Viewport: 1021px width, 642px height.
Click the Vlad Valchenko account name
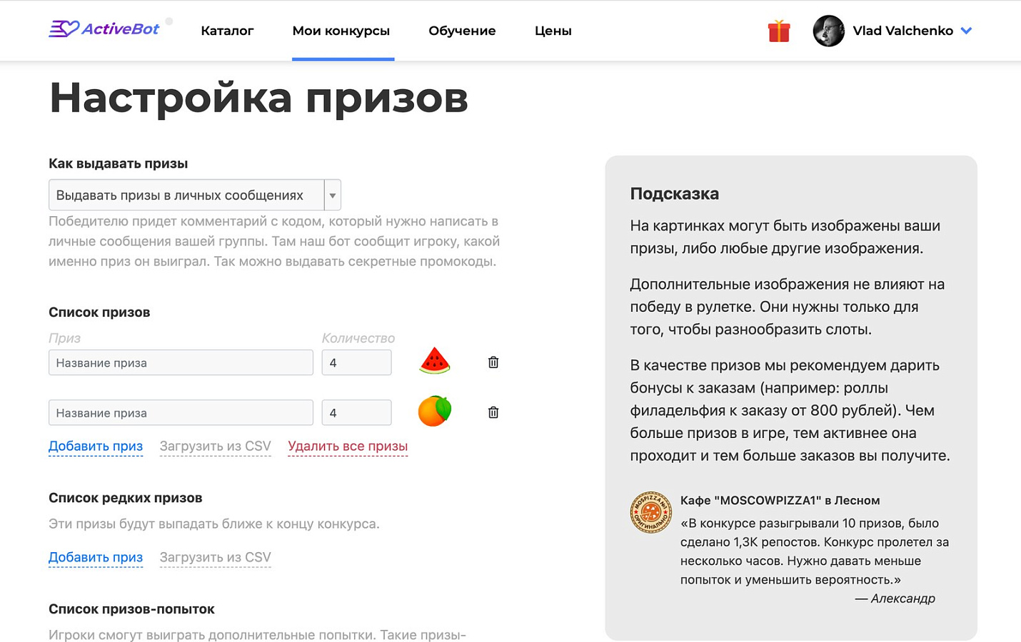click(x=903, y=31)
